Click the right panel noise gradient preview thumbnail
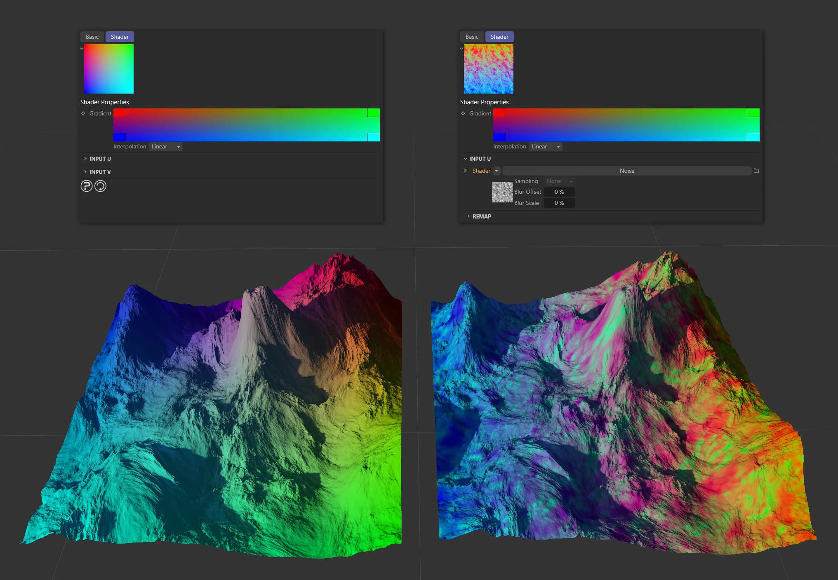 (487, 69)
